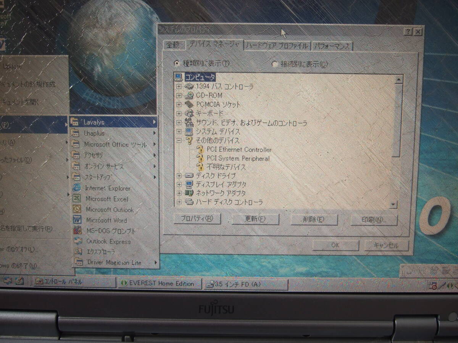Click the 不明なデバイス warning icon
The width and height of the screenshot is (458, 343).
point(200,167)
